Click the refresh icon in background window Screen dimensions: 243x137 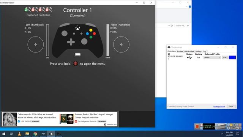[172, 25]
